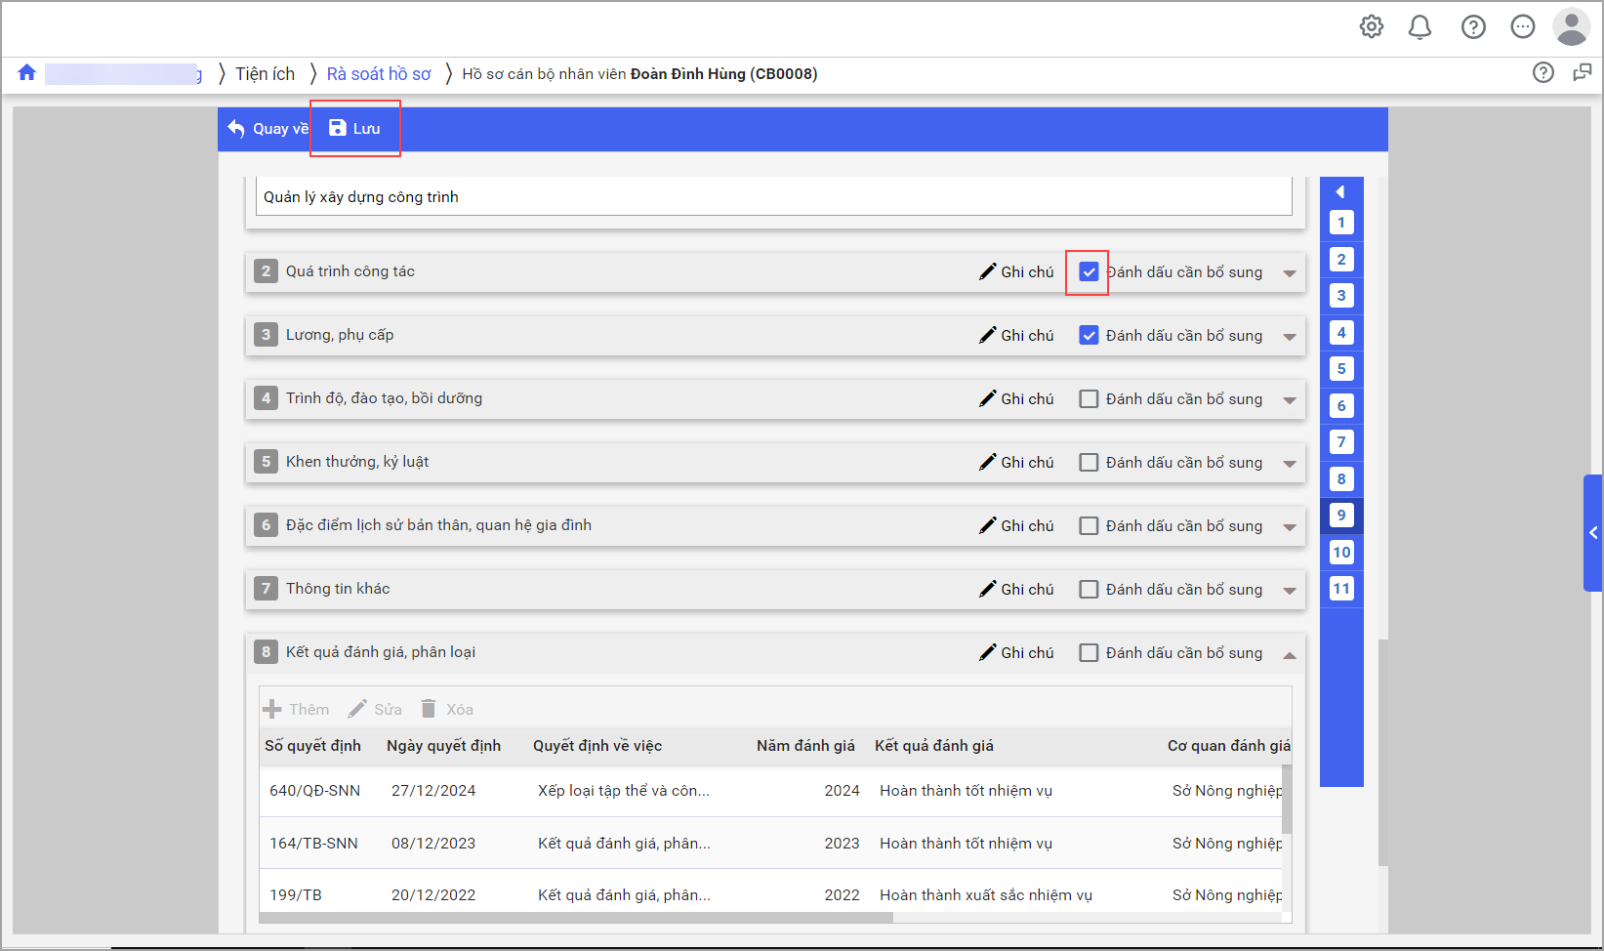
Task: Uncheck Đánh dấu cần bổ sung for Quá trình công tác
Action: click(1089, 272)
